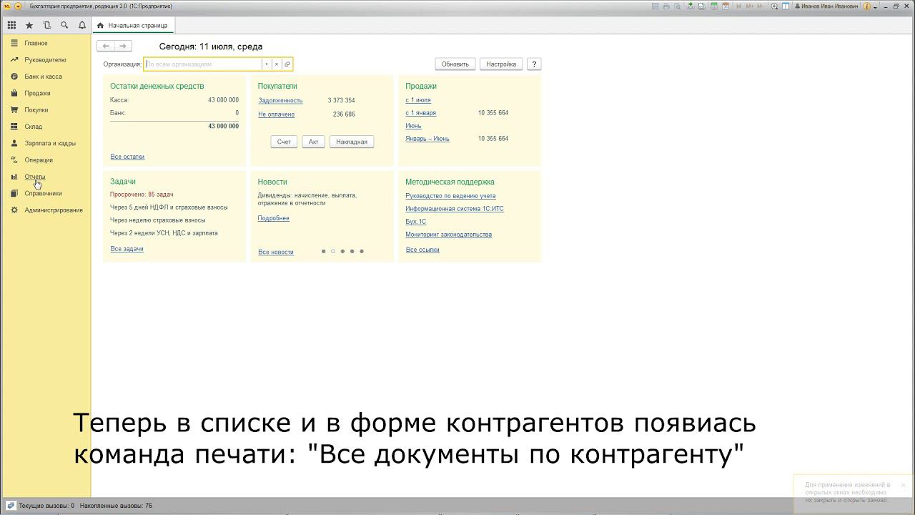
Task: Go to link icon in title bar
Action: 701,6
